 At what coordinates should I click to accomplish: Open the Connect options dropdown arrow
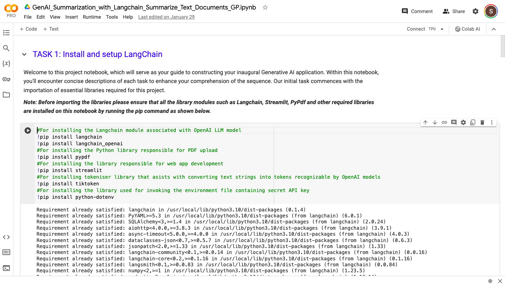[x=442, y=29]
